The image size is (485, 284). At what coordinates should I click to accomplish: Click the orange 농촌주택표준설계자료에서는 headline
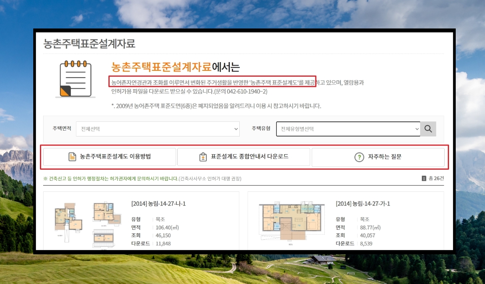point(176,66)
